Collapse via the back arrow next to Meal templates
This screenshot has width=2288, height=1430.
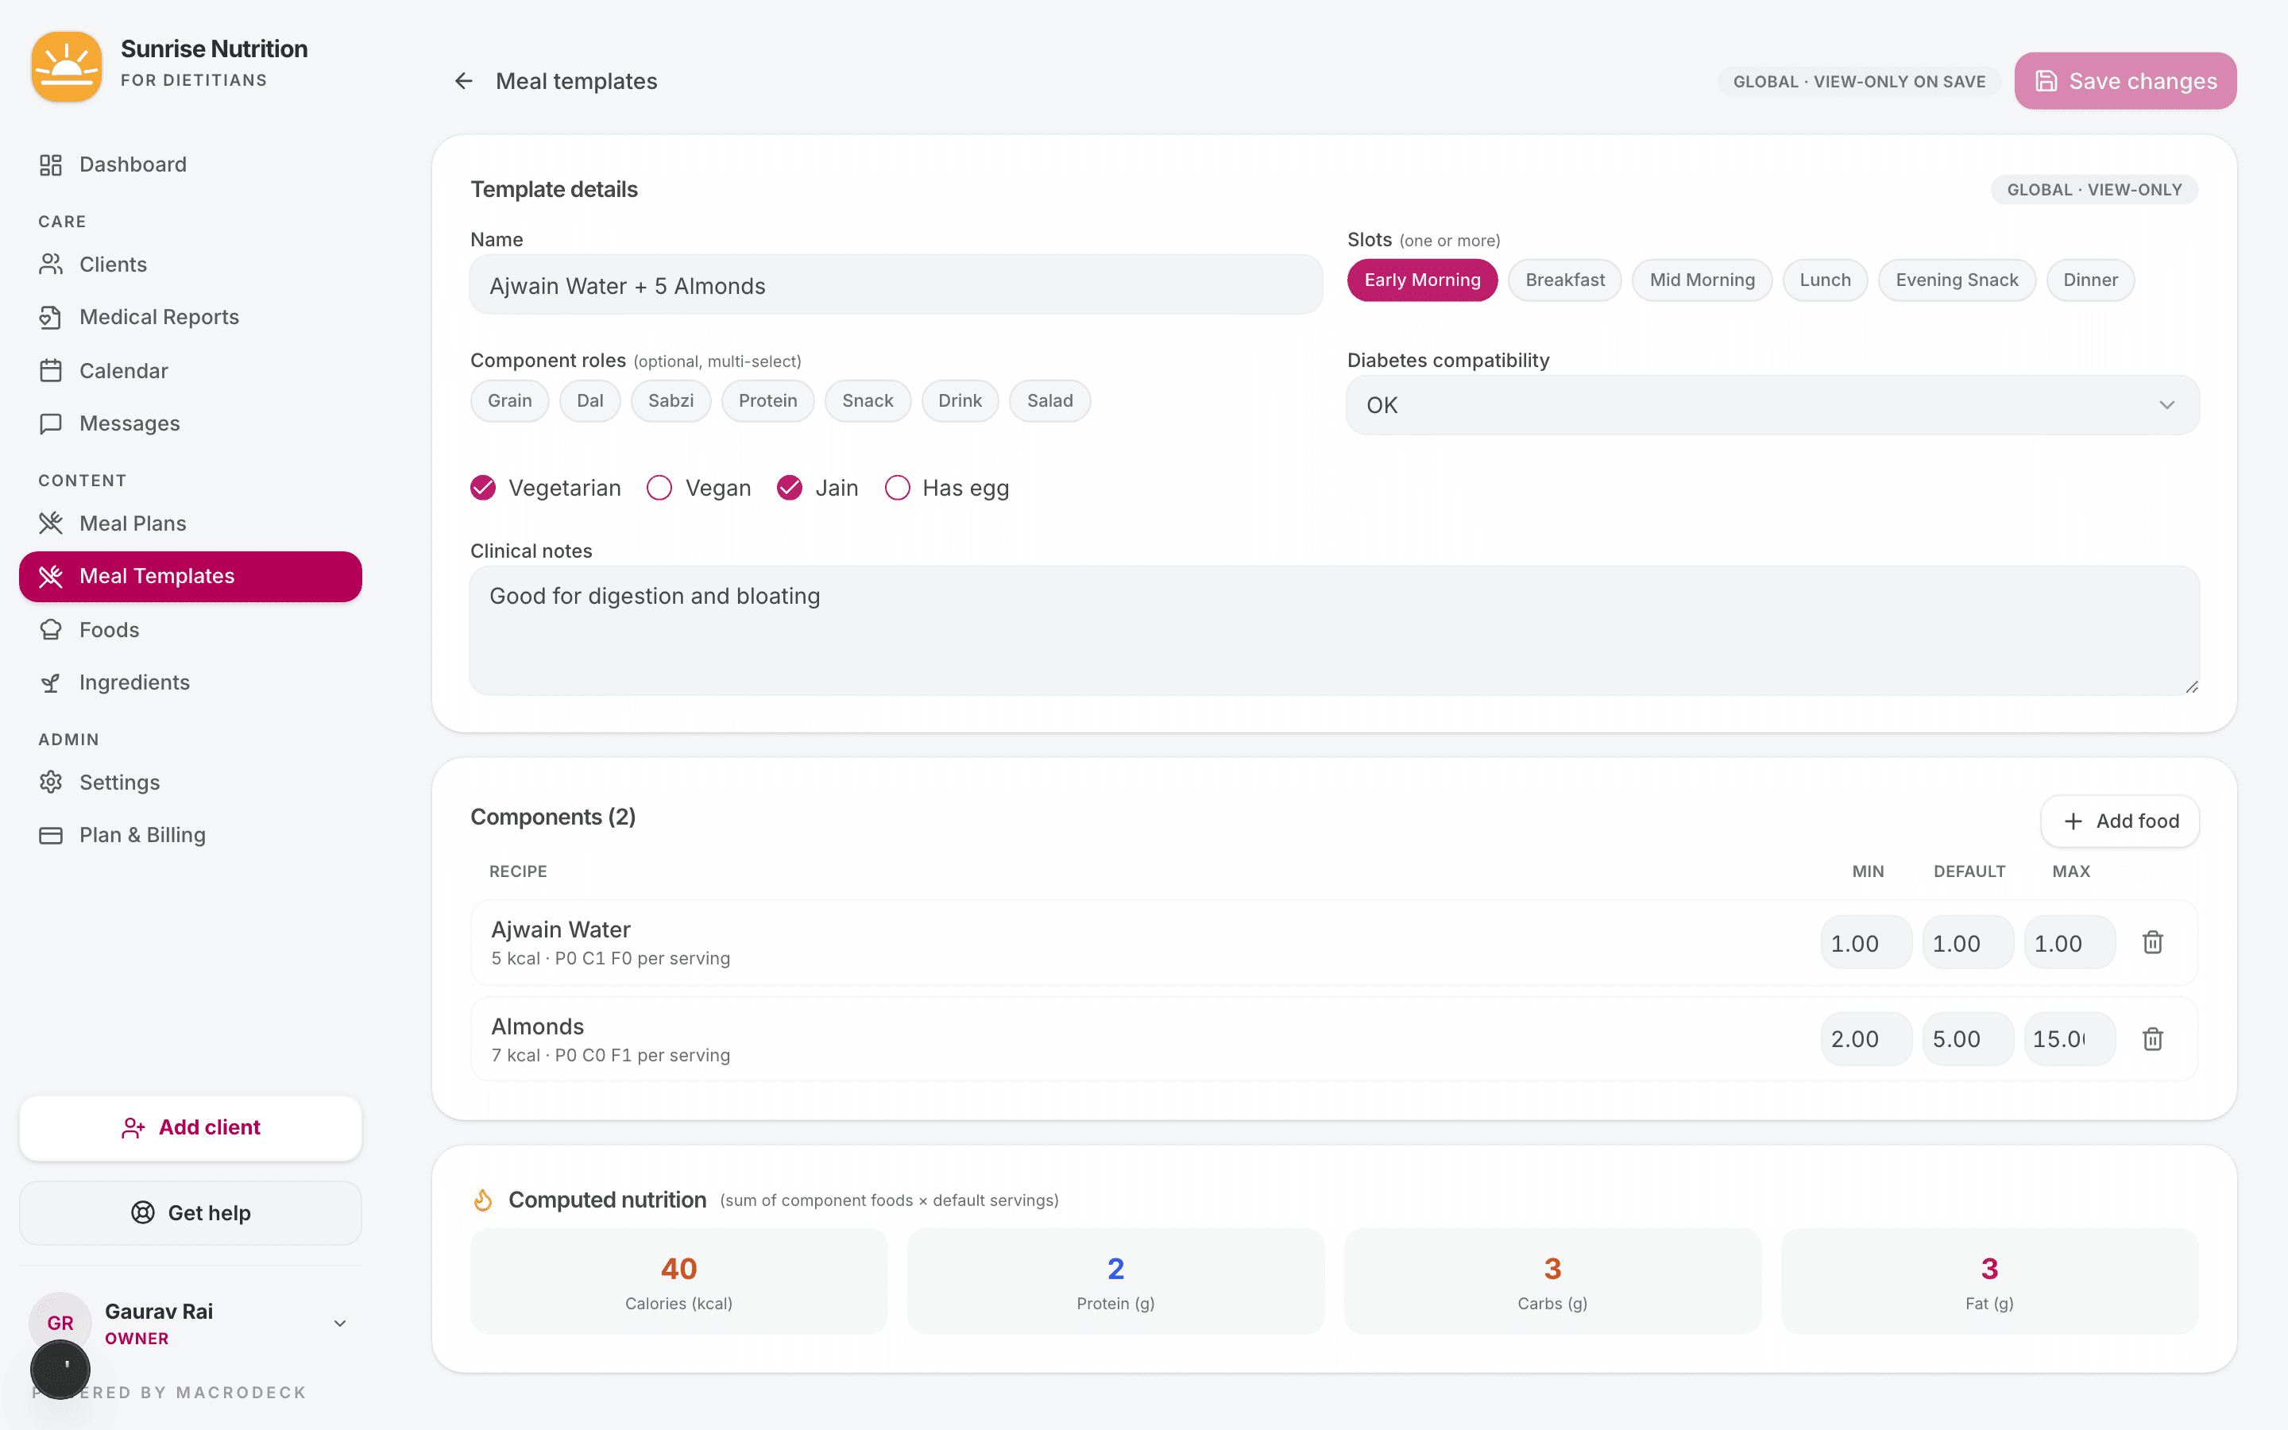(x=463, y=80)
